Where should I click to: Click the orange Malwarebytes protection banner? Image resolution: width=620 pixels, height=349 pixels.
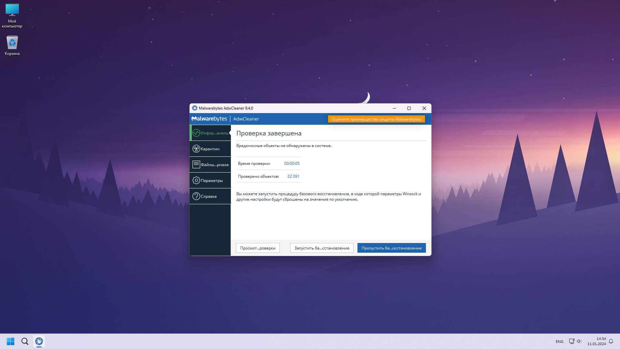(376, 119)
